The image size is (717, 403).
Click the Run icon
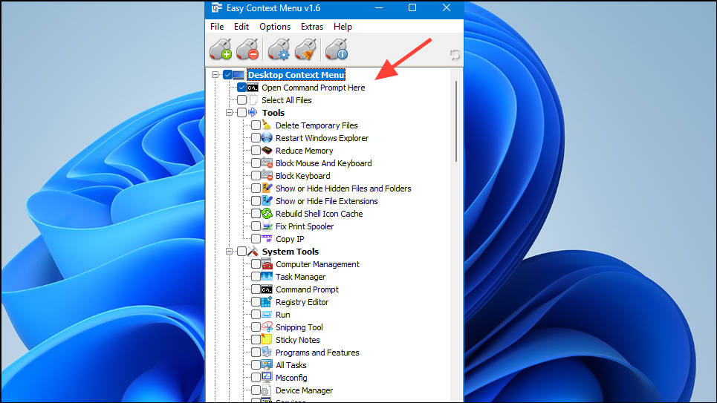click(267, 315)
